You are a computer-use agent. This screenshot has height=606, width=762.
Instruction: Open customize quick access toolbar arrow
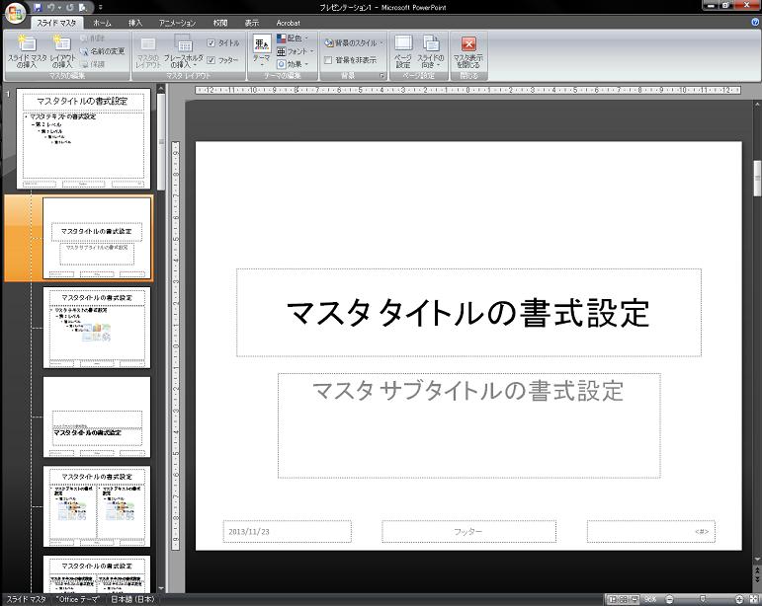101,7
